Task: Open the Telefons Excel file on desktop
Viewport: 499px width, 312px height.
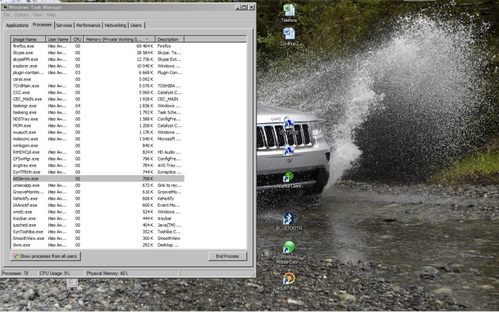Action: point(288,11)
